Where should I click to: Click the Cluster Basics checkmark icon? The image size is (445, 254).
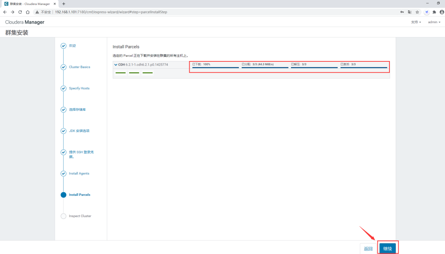[63, 67]
